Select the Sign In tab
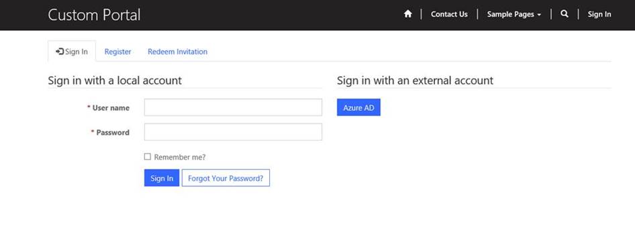Viewport: 635px width, 252px height. (72, 52)
